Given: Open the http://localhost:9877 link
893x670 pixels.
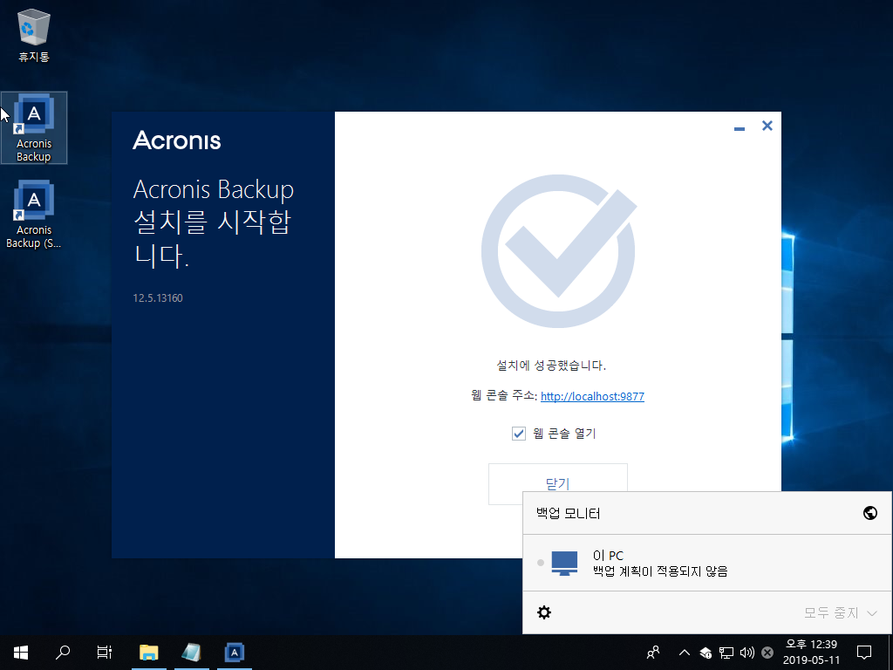Looking at the screenshot, I should pos(592,397).
